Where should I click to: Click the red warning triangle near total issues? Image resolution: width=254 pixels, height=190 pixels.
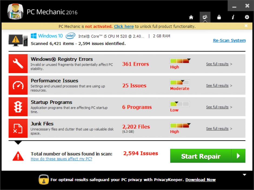[x=18, y=156]
